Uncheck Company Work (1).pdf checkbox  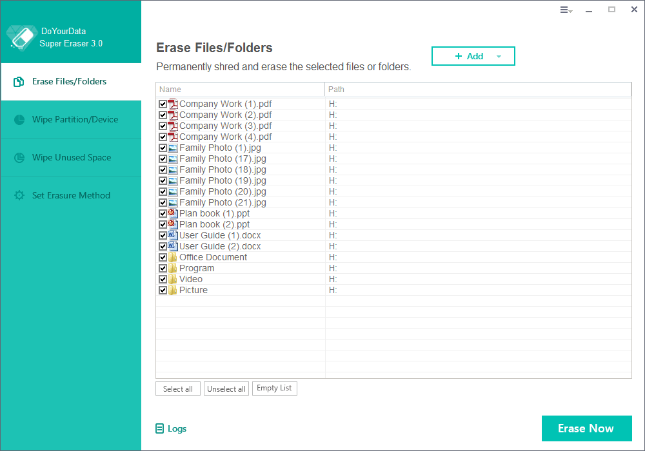(163, 104)
